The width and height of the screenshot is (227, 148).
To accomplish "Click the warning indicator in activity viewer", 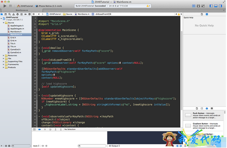I will 148,6.
